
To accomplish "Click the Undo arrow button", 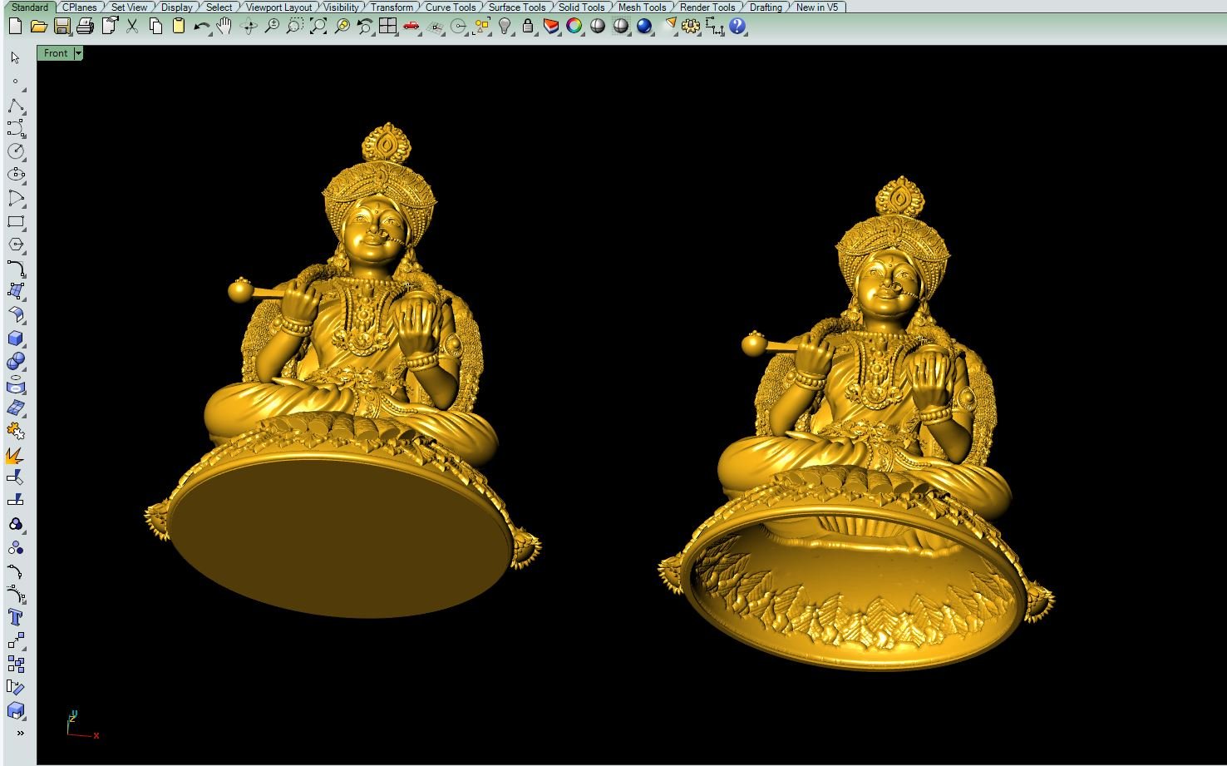I will (x=201, y=27).
